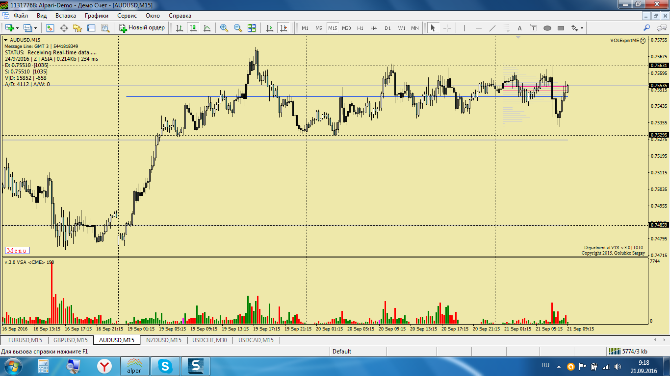Zoom out the chart
Screen dimensions: 670x376
point(238,28)
